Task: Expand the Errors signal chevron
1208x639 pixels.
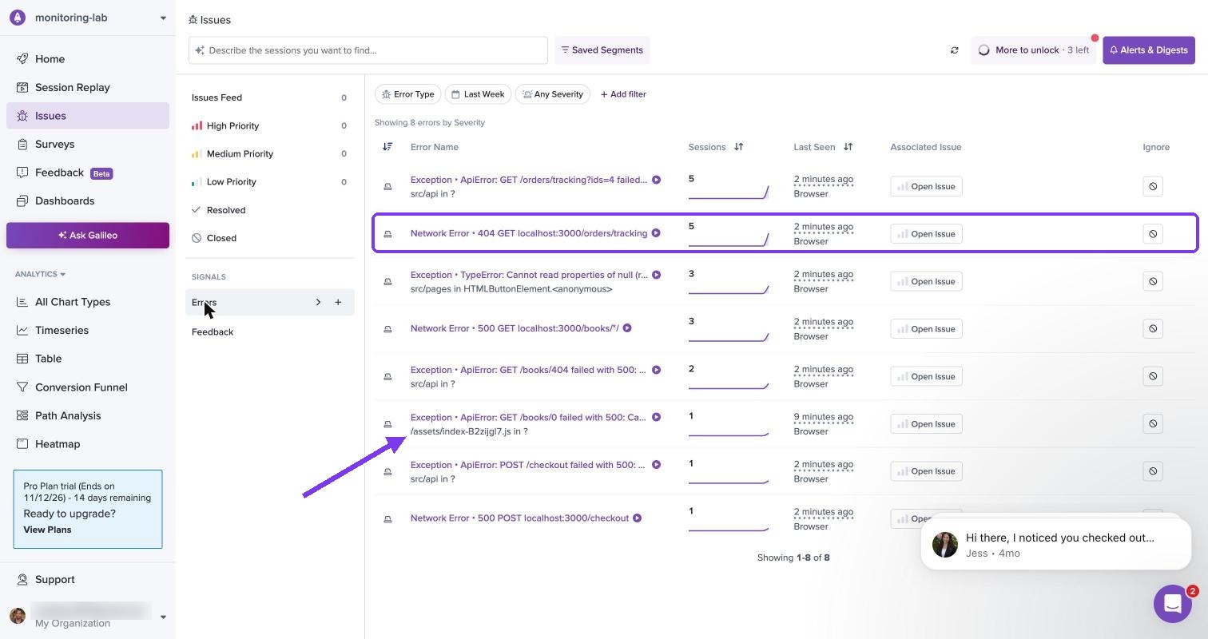Action: pos(318,302)
